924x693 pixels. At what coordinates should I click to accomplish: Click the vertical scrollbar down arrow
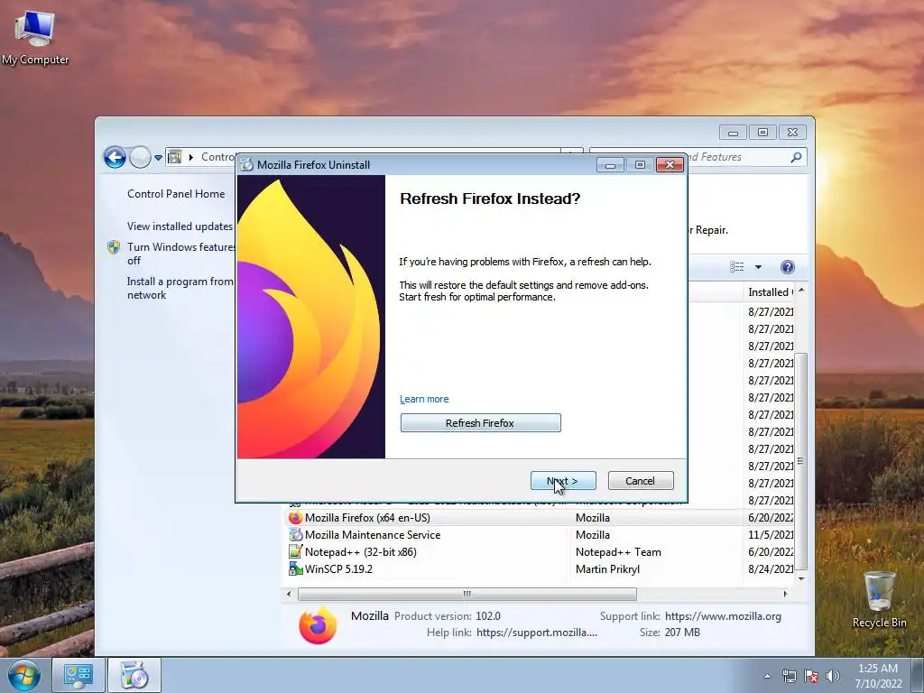coord(801,578)
